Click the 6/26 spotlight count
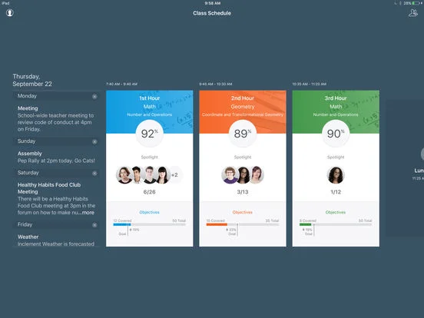This screenshot has height=318, width=424. click(x=149, y=192)
